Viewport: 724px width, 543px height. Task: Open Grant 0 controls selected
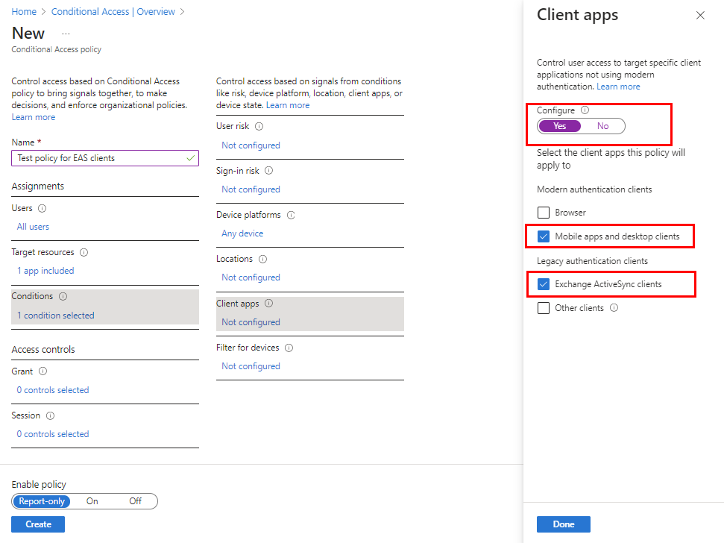click(53, 390)
